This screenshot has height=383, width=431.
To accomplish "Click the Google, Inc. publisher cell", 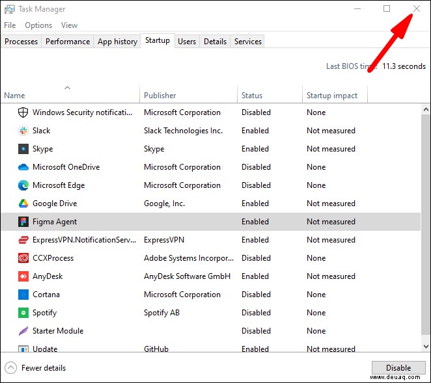I will click(164, 204).
